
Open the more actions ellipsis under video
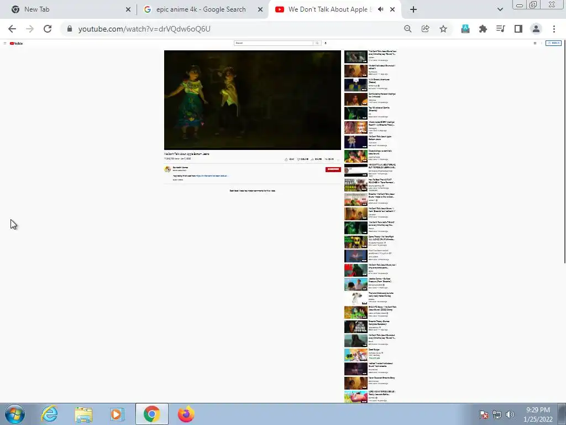[338, 159]
